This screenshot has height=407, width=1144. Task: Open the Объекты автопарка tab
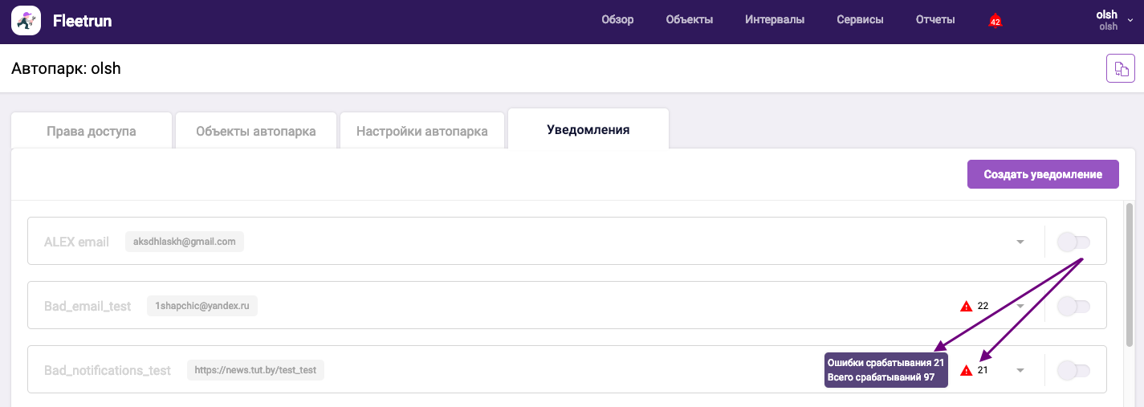255,132
